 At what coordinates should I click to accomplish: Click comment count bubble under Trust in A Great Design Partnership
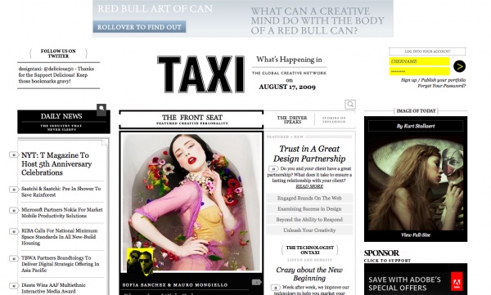[x=273, y=168]
